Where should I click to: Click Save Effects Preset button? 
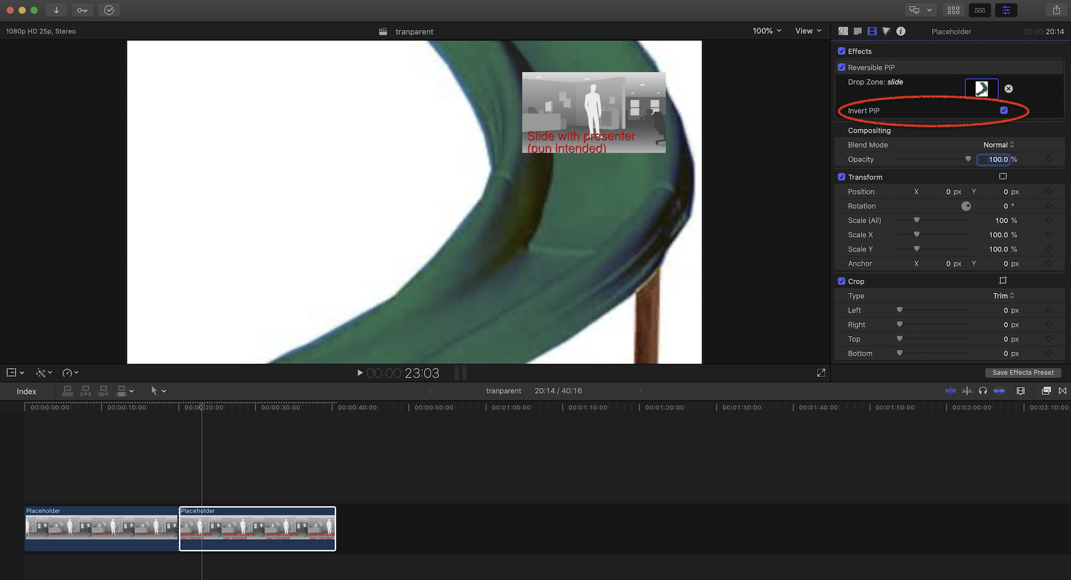(x=1022, y=373)
